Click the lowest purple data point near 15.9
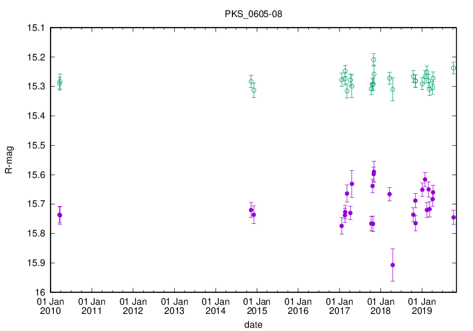Screen dimensions: 473x331 click(393, 265)
